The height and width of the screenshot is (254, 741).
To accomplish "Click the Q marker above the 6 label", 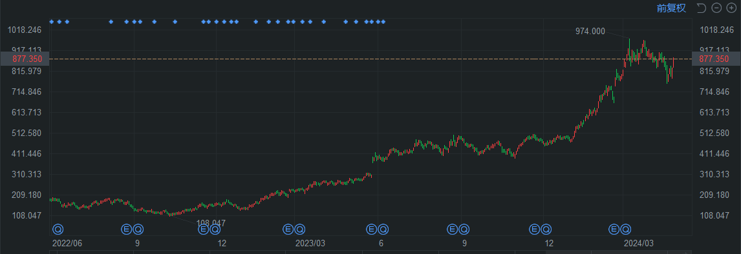I will click(x=383, y=229).
